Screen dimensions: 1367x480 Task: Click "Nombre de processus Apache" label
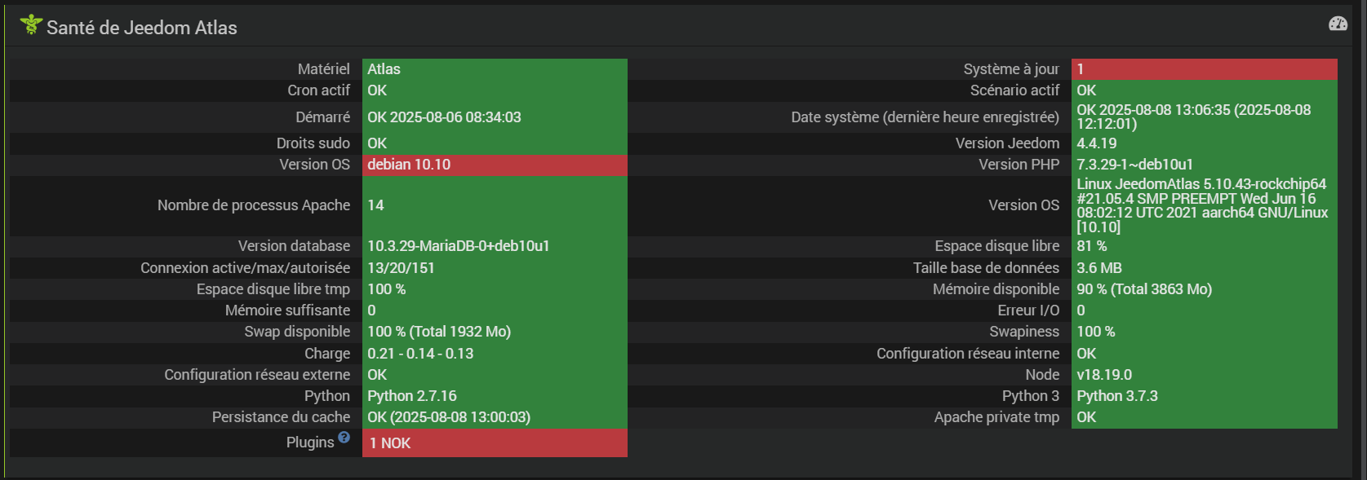[x=254, y=205]
